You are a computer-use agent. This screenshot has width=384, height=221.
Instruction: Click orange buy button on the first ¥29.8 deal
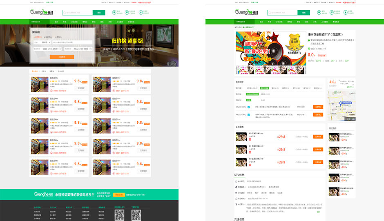coord(318,137)
